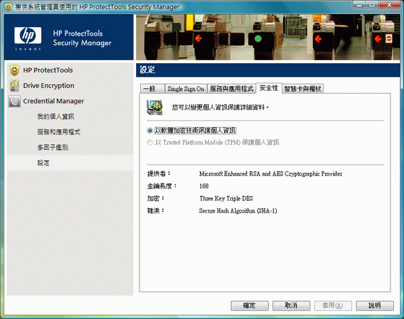This screenshot has width=404, height=319.
Task: Click the 提供者 label
Action: (159, 174)
